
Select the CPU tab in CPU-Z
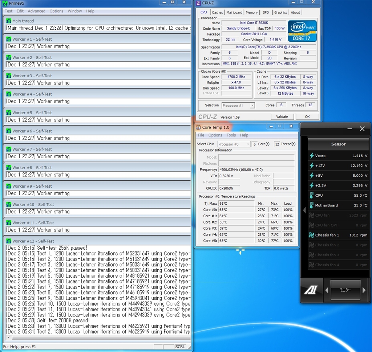tap(203, 12)
